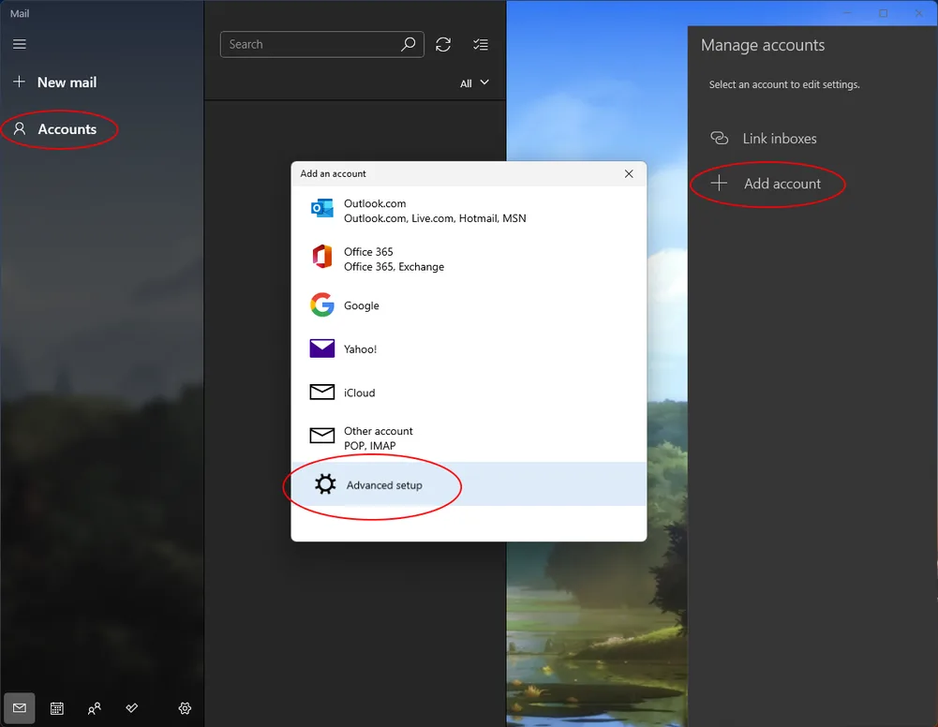The width and height of the screenshot is (938, 727).
Task: Select Office 365 Exchange option
Action: 394,260
